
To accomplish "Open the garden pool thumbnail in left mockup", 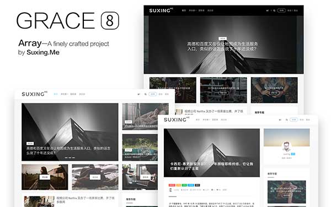I will point(140,148).
